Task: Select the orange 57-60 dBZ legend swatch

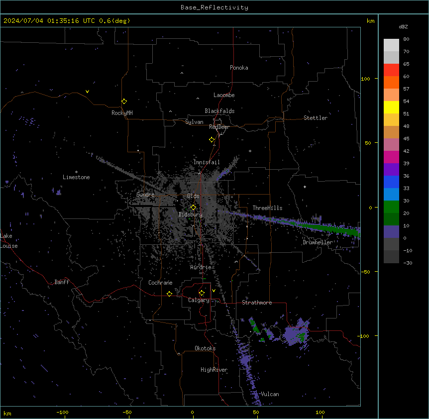Action: pyautogui.click(x=391, y=82)
